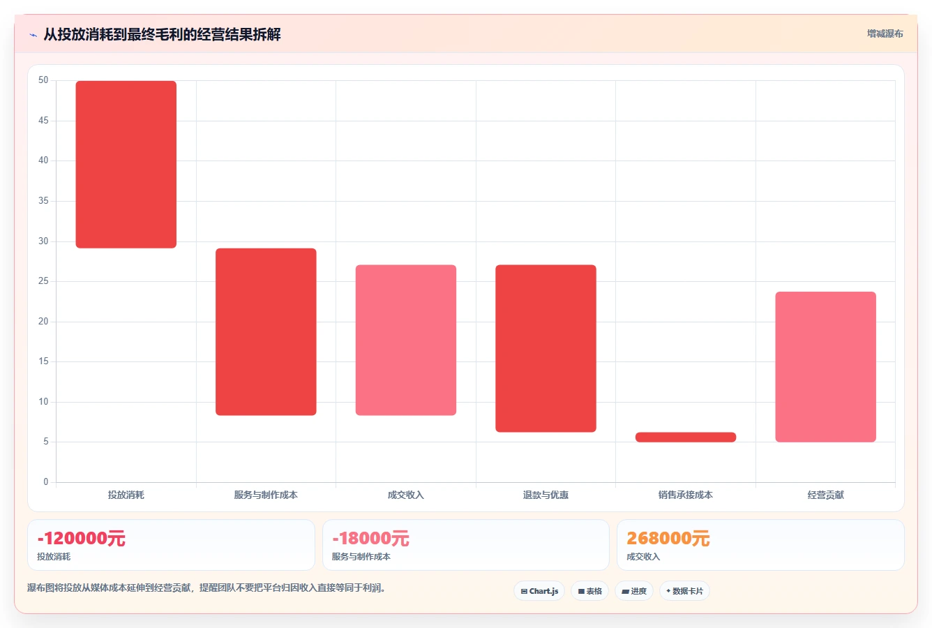
Task: Click the y-axis value 0
Action: pos(46,482)
